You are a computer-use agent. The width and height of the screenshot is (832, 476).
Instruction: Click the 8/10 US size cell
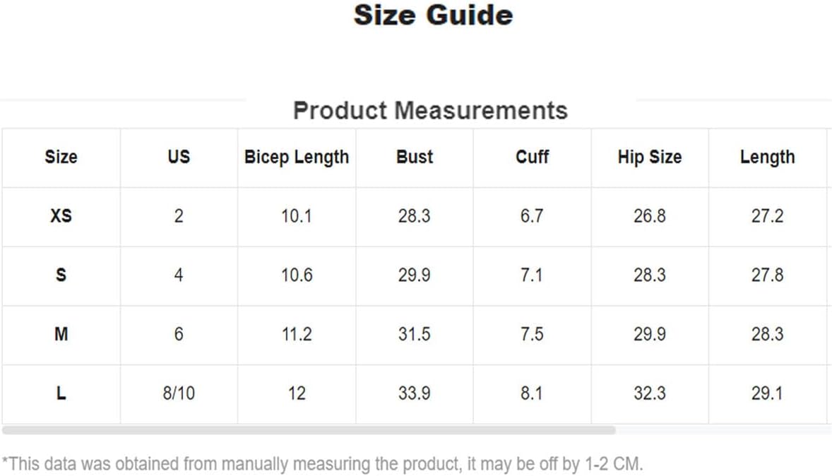tap(179, 393)
